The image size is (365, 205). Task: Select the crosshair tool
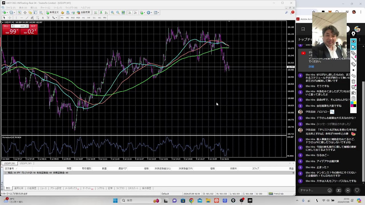pos(10,18)
